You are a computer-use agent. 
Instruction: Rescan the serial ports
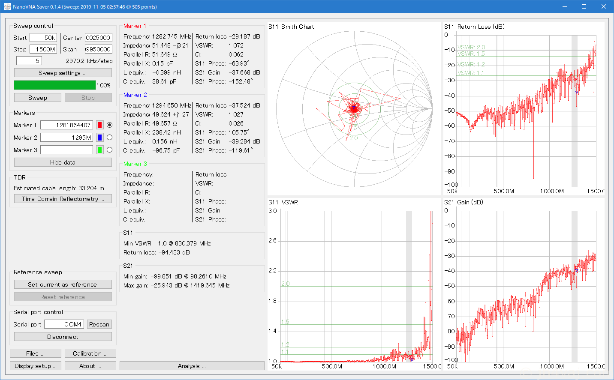pyautogui.click(x=99, y=324)
